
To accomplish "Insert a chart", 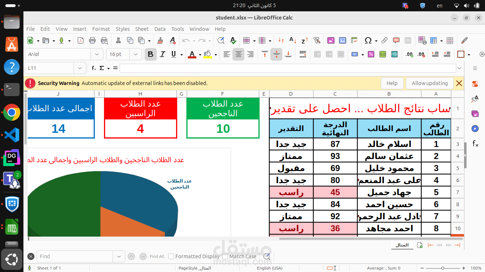I will coord(343,40).
